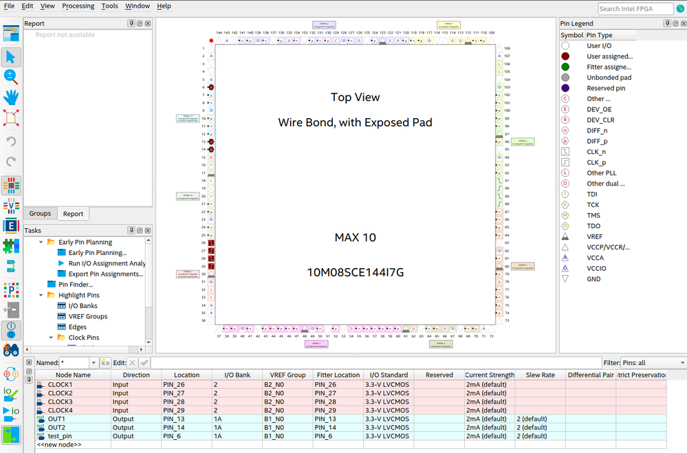Click PIN_13 location cell for OUT1

(186, 419)
